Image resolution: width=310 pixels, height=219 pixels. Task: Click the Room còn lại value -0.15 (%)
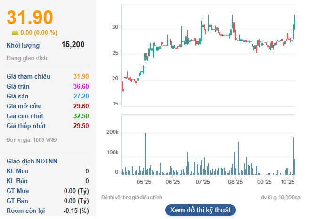pos(76,211)
